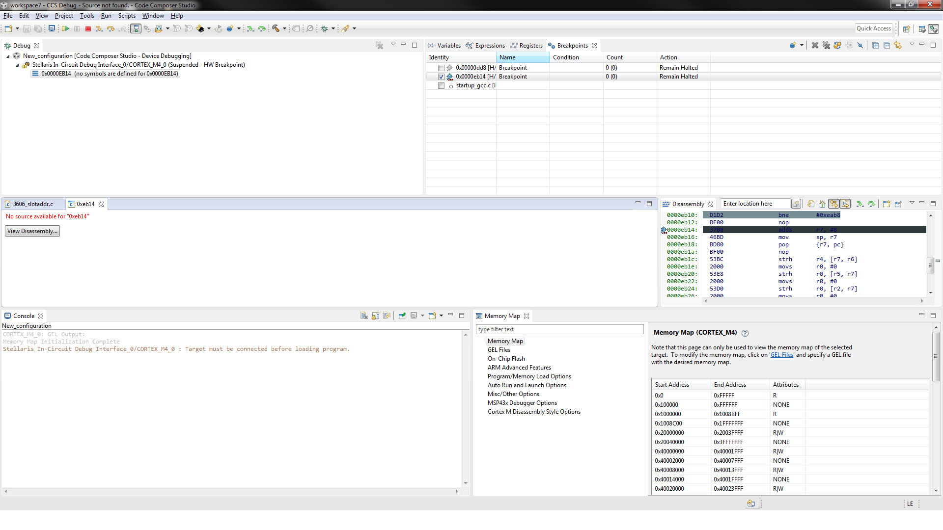Click the red Terminate button in toolbar
Screen dimensions: 943x530
pos(88,29)
